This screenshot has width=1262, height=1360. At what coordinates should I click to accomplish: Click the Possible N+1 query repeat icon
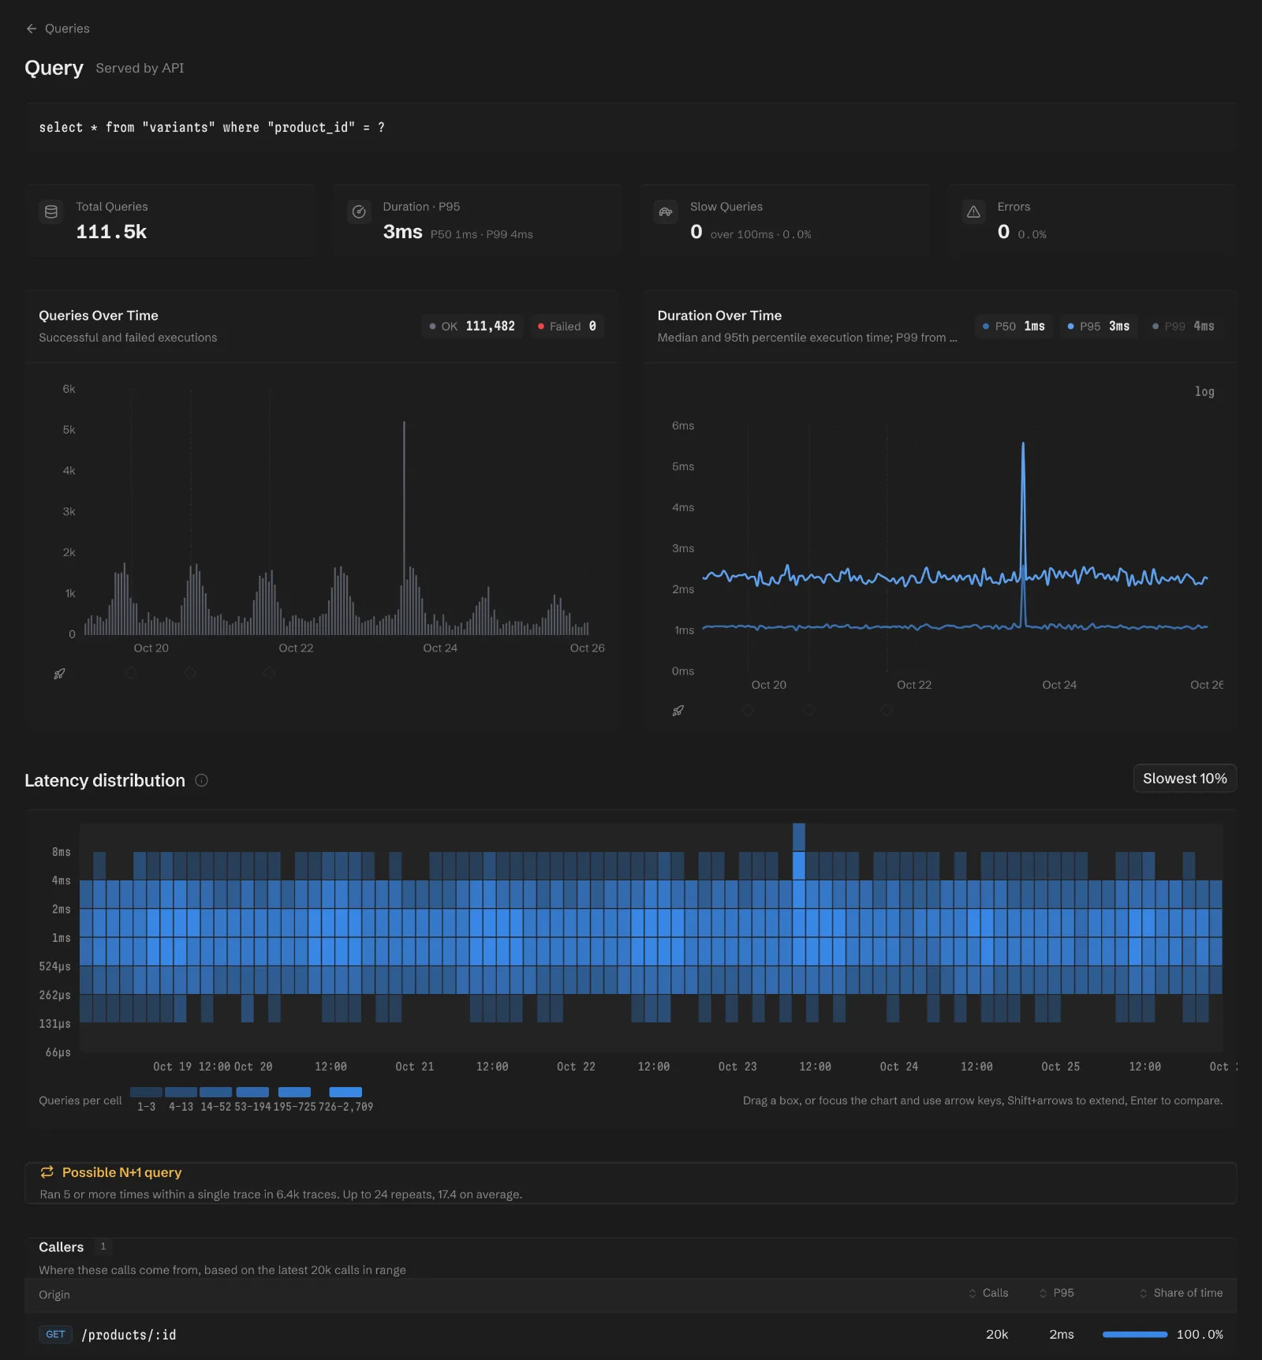pos(47,1172)
